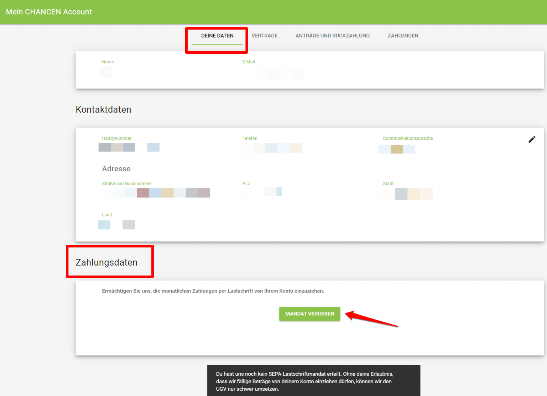This screenshot has width=547, height=396.
Task: Click the Kontaktdaten section heading
Action: (103, 109)
